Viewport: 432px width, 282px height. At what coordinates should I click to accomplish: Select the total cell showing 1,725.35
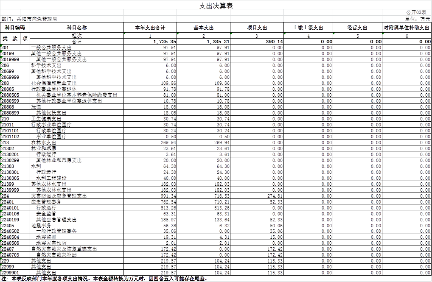click(150, 42)
